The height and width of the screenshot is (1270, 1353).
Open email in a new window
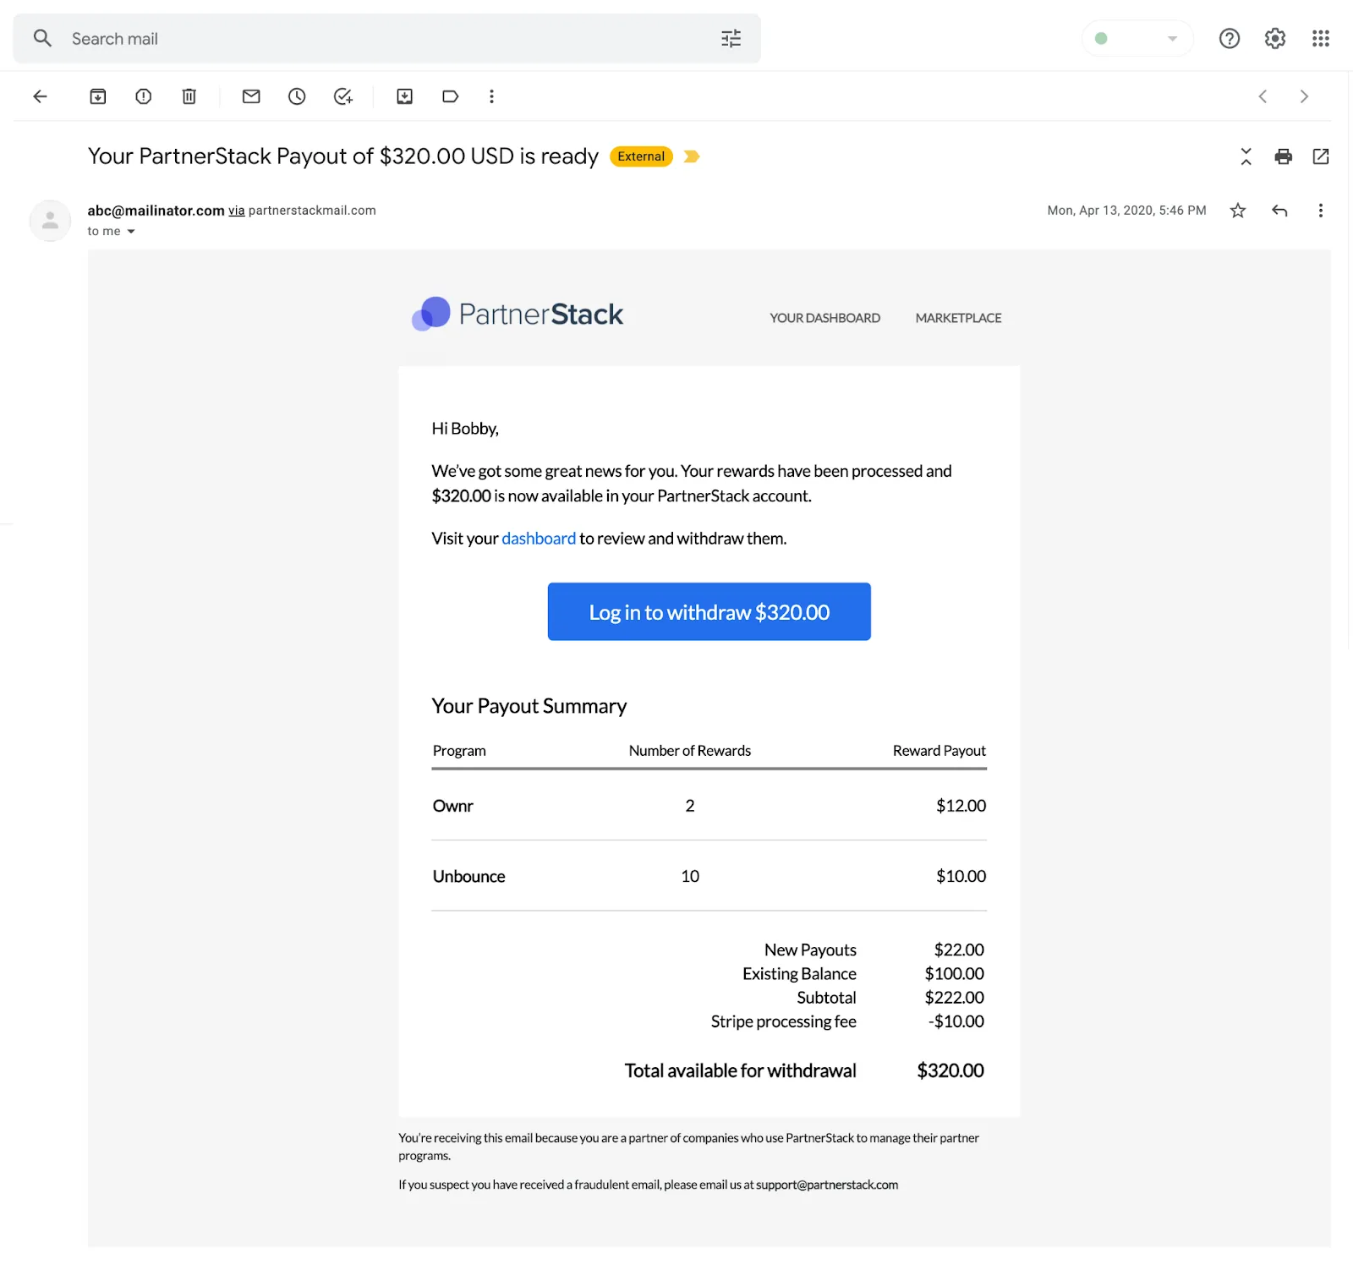1321,156
